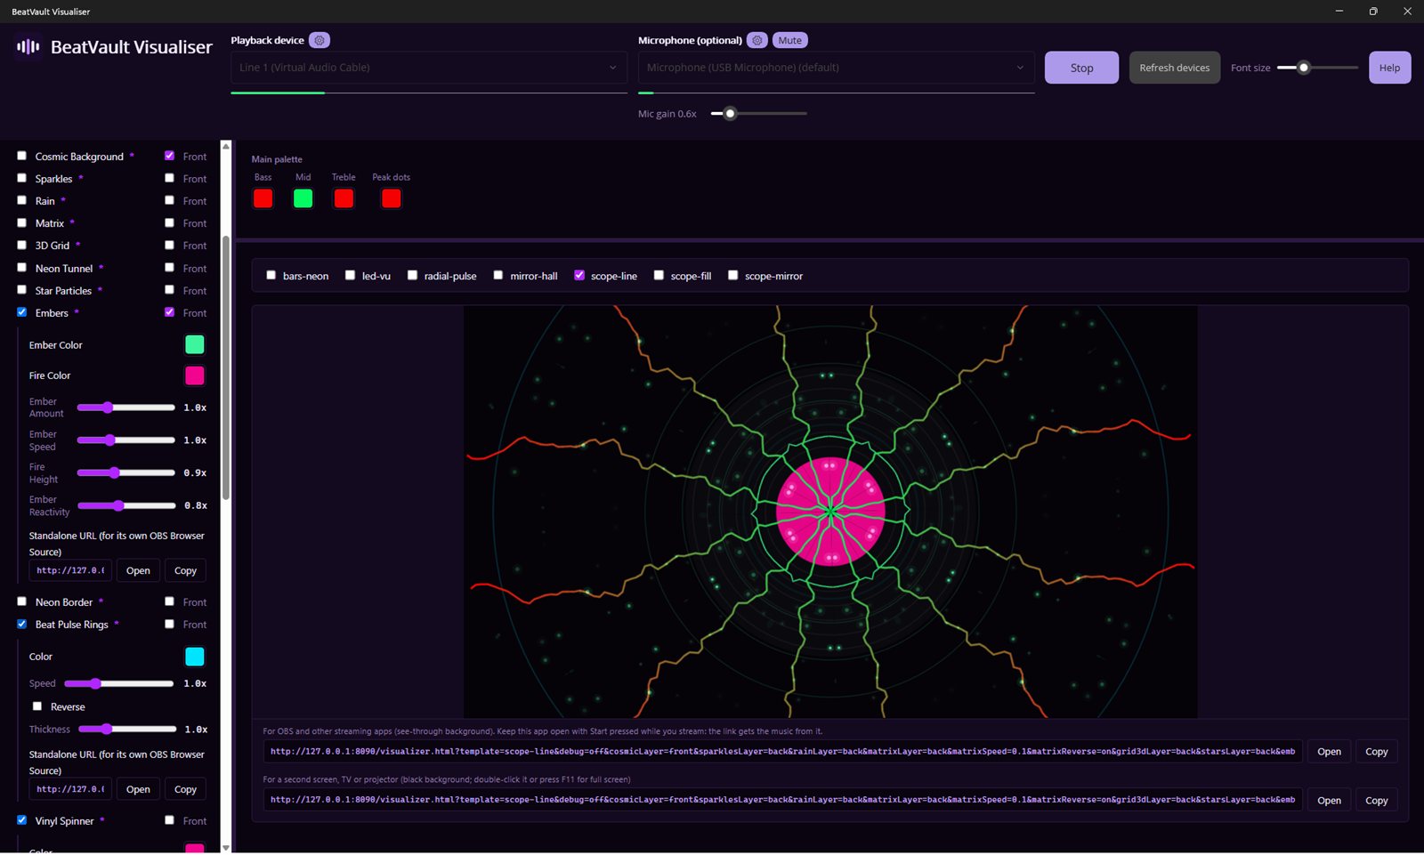The width and height of the screenshot is (1424, 855).
Task: Open the Beat Pulse Rings standalone URL
Action: click(x=138, y=789)
